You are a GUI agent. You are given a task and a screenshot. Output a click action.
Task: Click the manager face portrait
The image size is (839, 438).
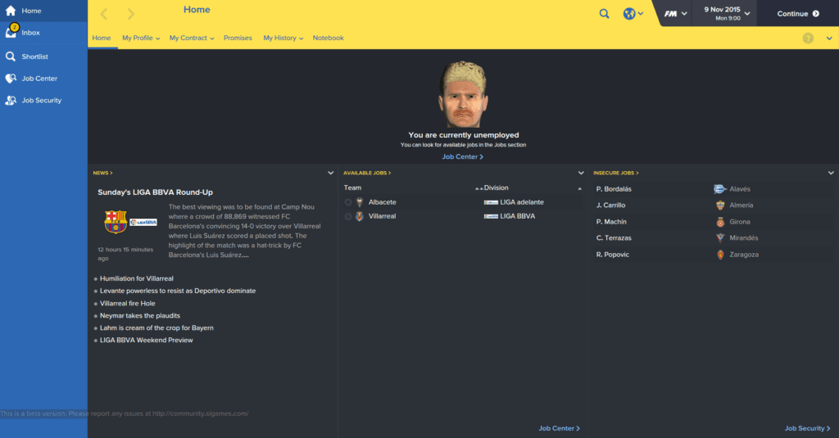tap(464, 94)
